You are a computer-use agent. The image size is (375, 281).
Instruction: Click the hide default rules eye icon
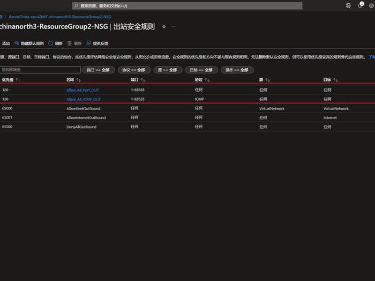(17, 43)
